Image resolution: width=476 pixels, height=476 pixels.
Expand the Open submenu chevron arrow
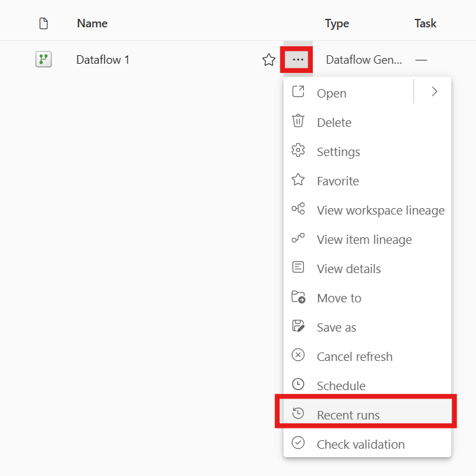[434, 92]
